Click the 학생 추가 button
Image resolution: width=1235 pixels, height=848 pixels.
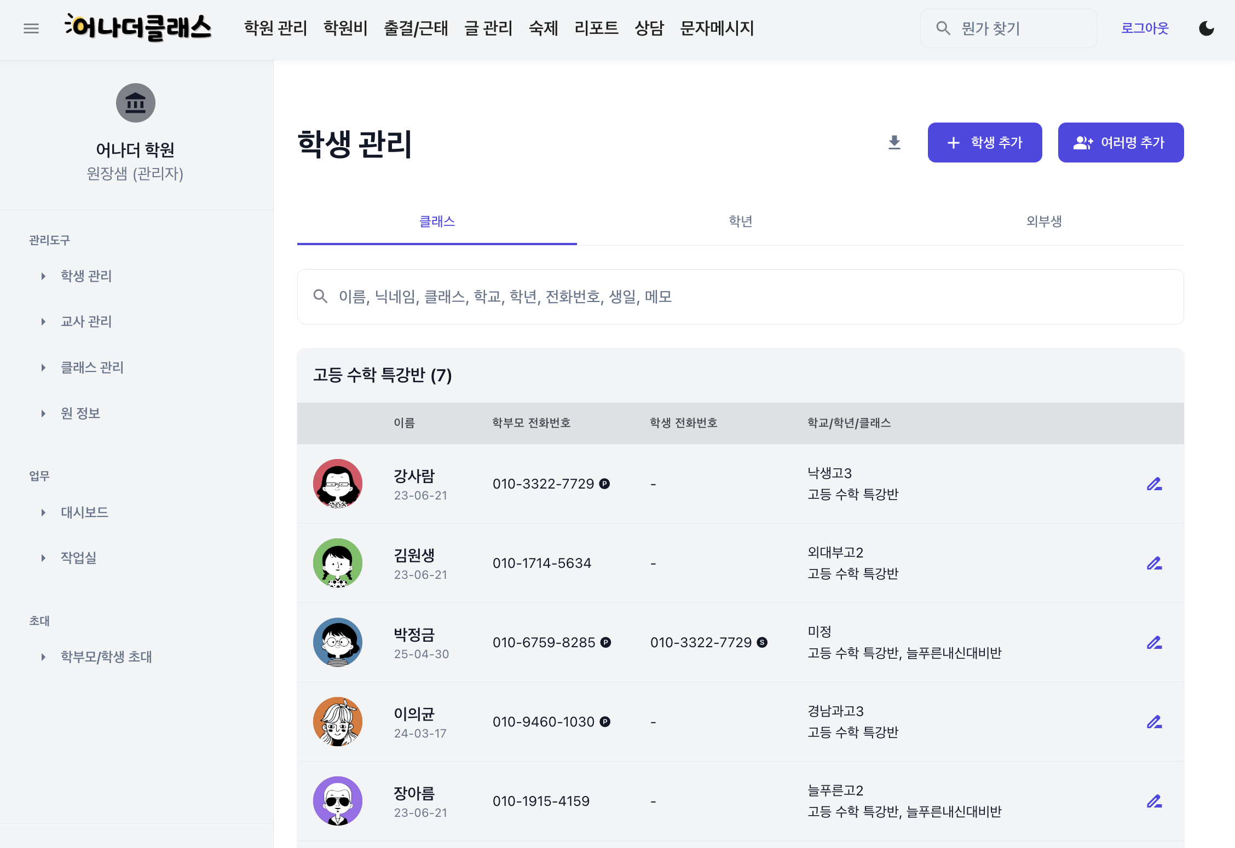[984, 143]
